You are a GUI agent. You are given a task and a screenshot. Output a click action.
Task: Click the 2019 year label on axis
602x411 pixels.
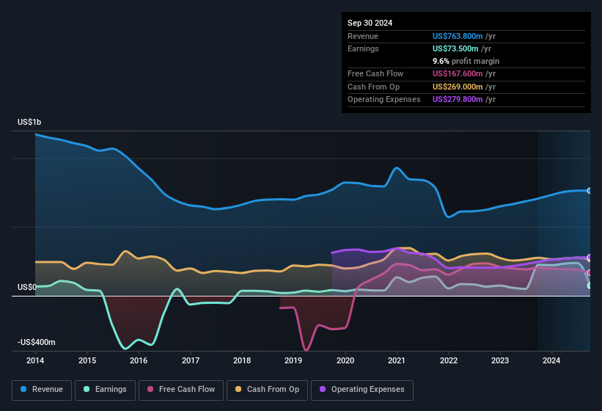point(293,360)
